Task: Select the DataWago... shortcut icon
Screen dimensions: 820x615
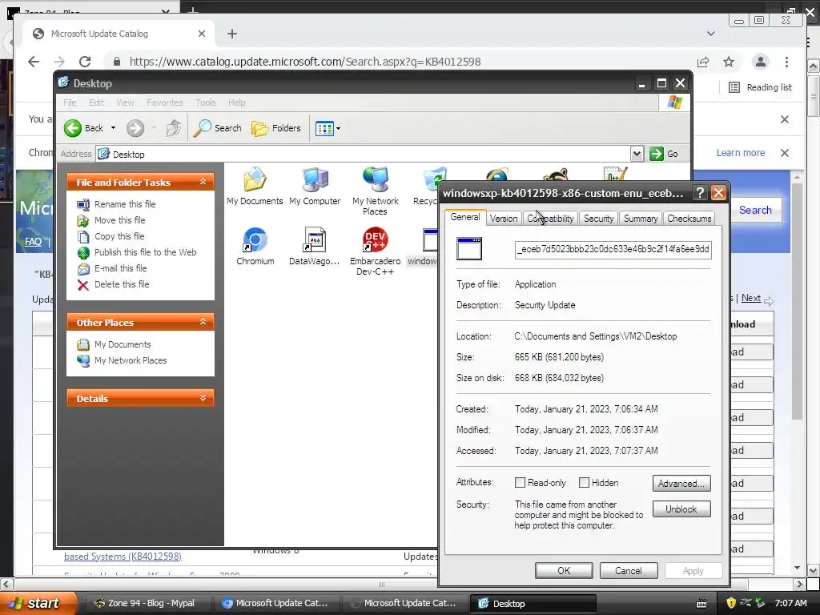Action: tap(314, 247)
